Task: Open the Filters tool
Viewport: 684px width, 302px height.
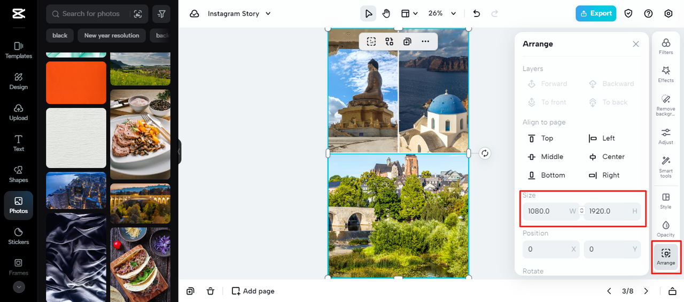Action: pyautogui.click(x=666, y=46)
